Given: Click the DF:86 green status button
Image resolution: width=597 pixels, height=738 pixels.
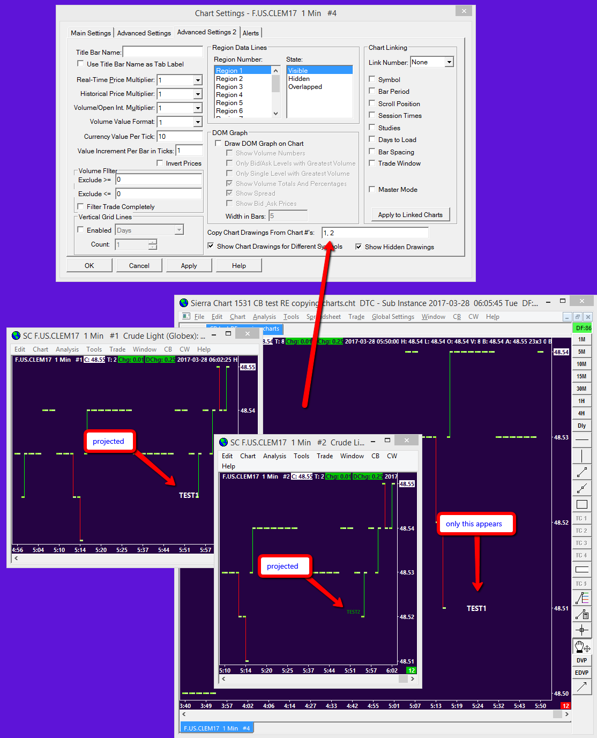Looking at the screenshot, I should (x=582, y=327).
